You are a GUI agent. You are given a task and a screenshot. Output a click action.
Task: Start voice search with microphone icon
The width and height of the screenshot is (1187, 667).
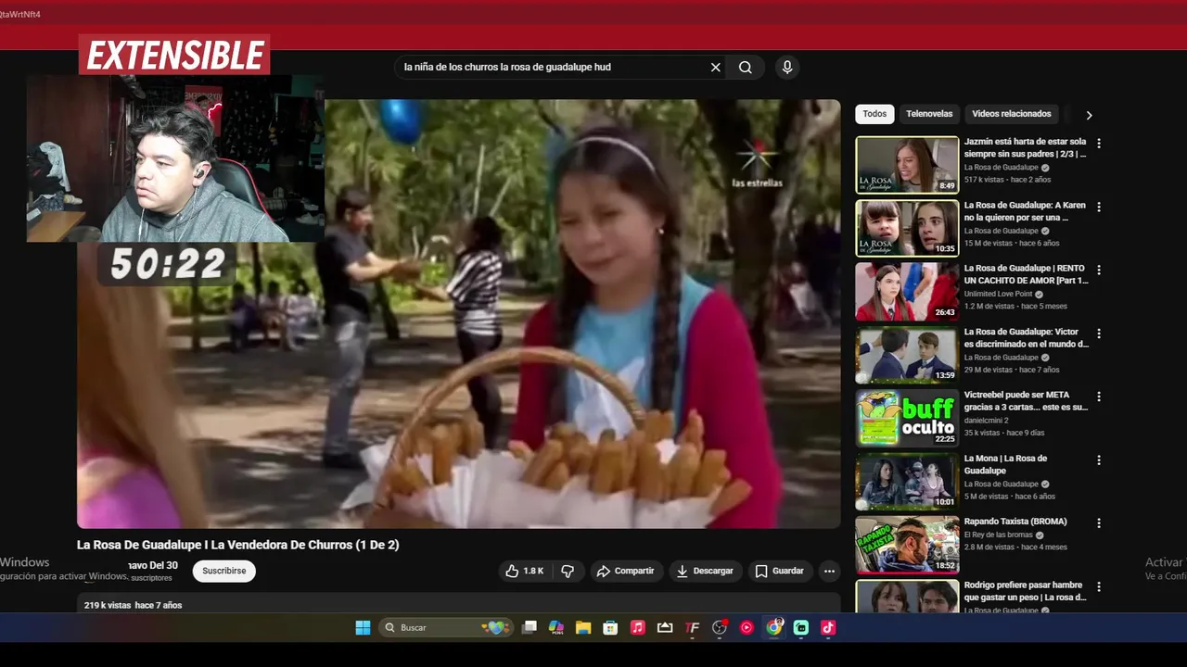tap(787, 68)
